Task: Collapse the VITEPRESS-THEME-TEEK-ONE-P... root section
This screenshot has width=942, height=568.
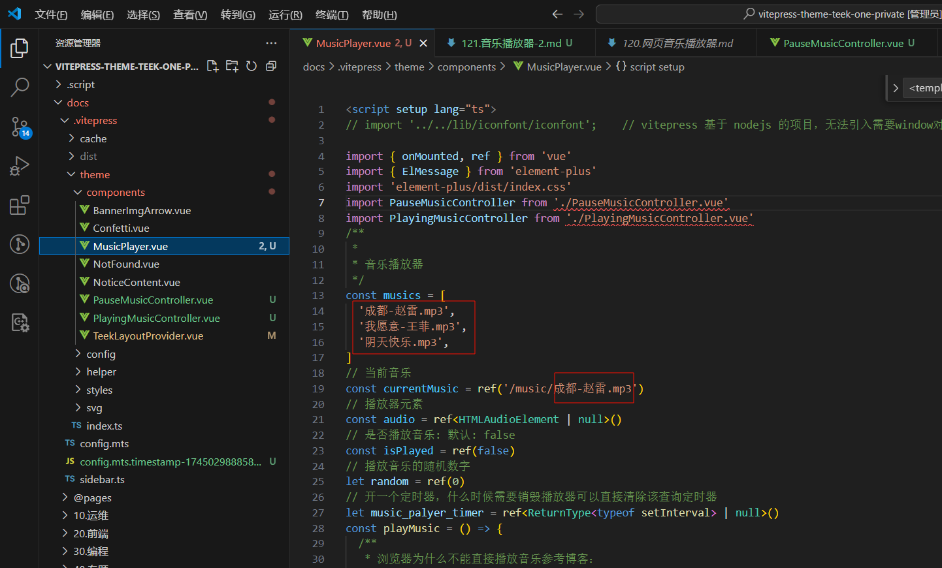Action: coord(121,66)
